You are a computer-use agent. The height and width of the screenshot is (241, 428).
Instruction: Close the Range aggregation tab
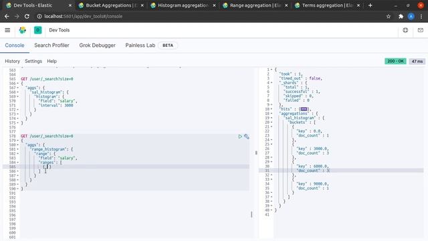coord(286,5)
